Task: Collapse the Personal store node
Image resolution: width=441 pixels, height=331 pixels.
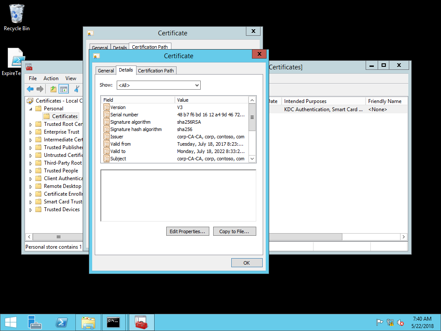Action: coord(31,109)
